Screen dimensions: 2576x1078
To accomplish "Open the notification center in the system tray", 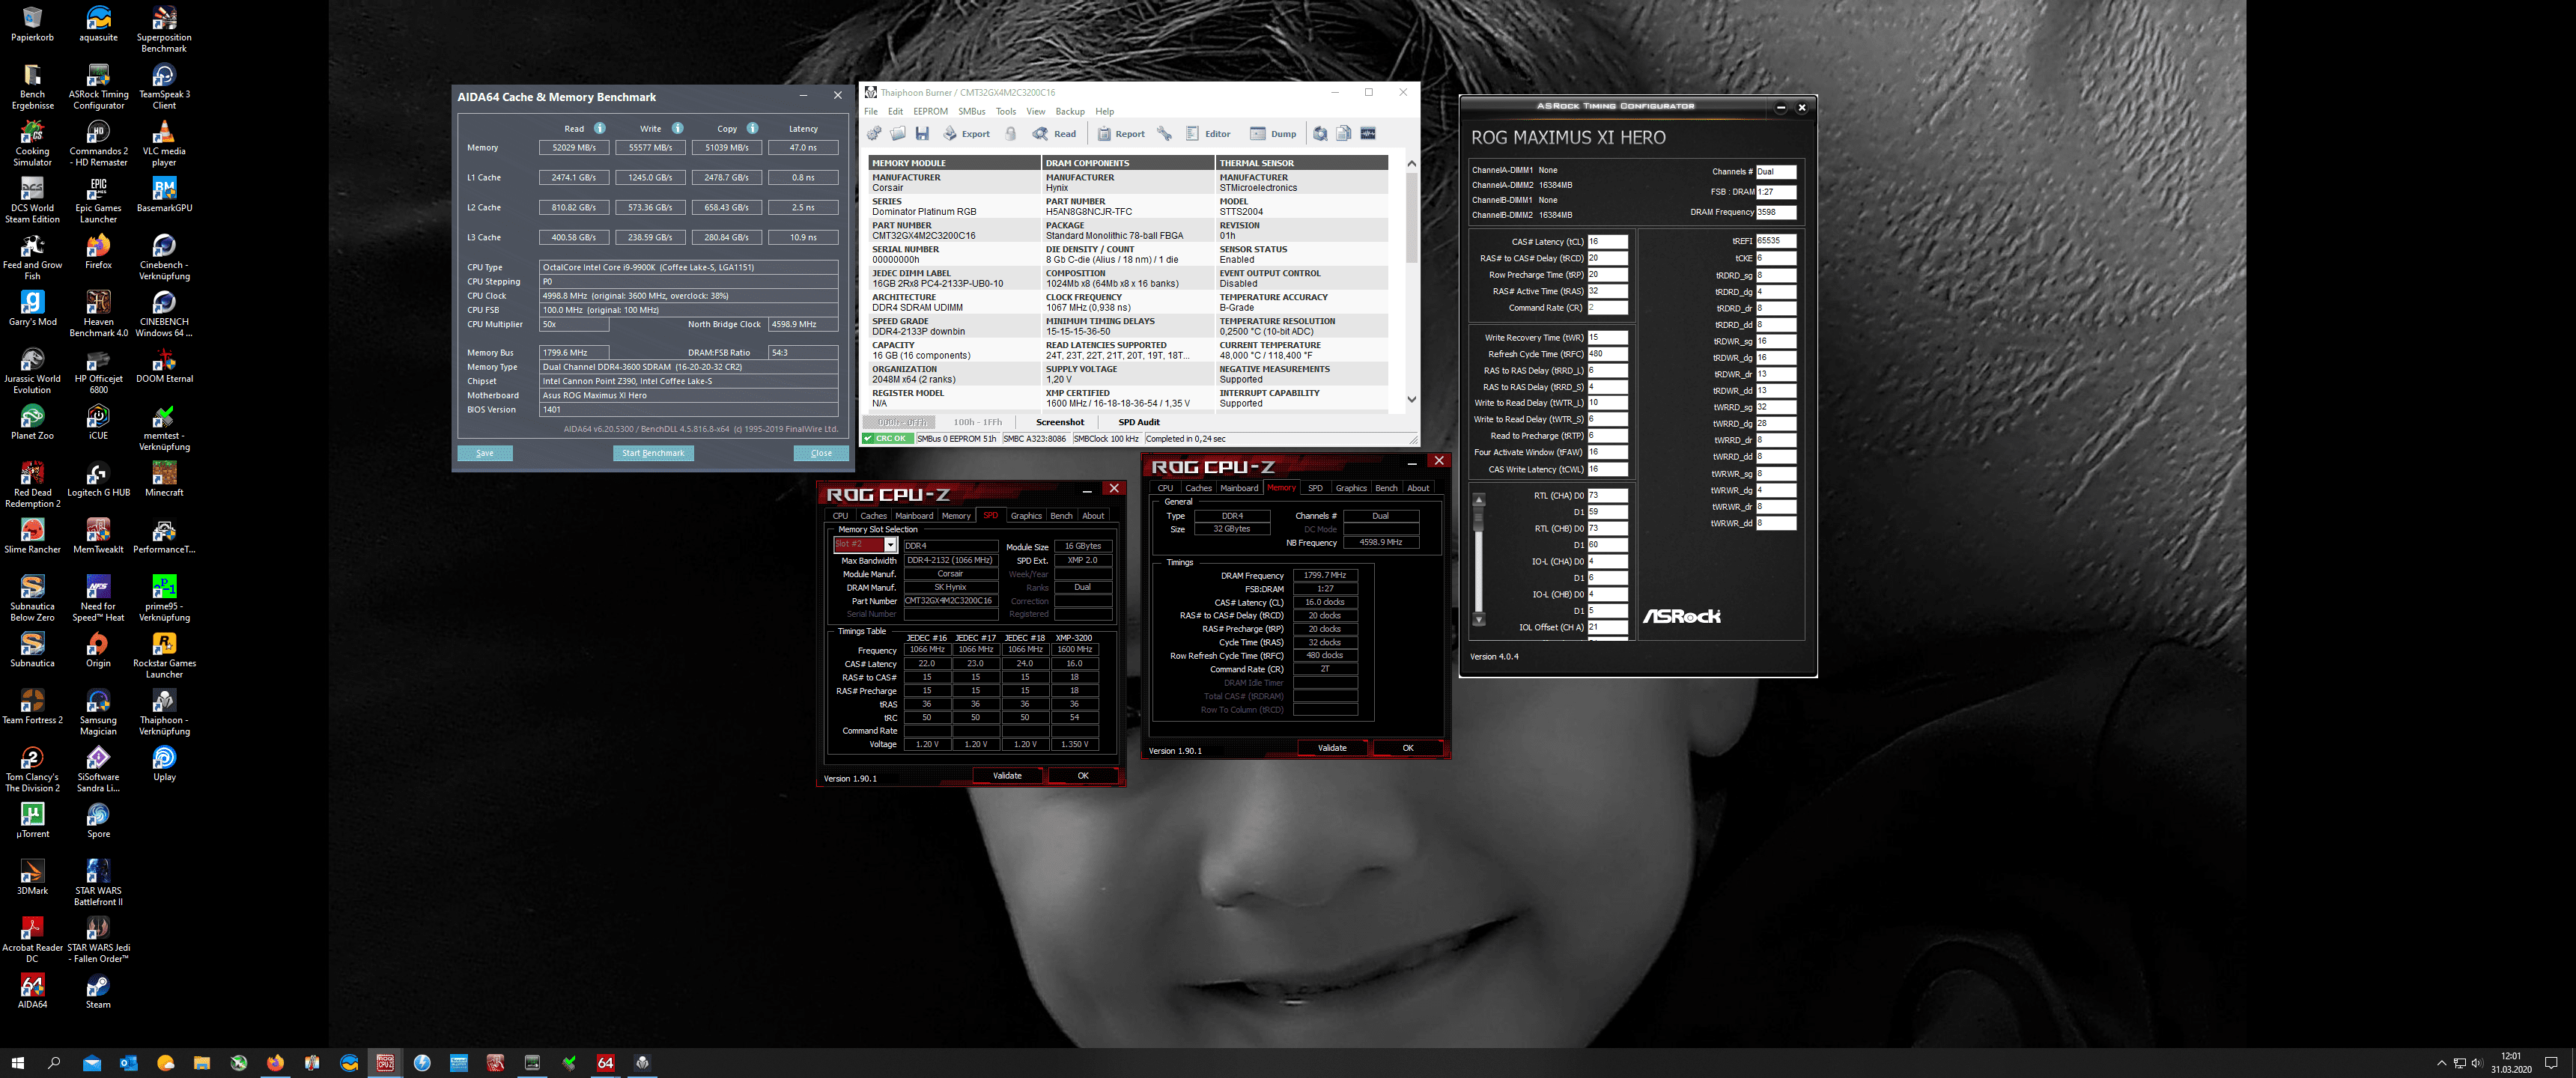I will click(x=2551, y=1062).
